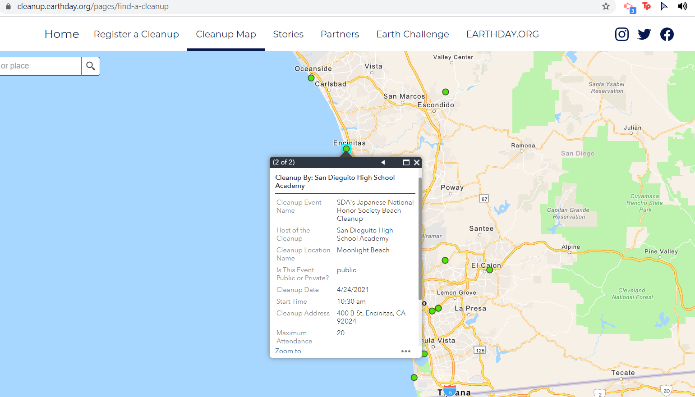The width and height of the screenshot is (695, 397).
Task: Click the Cleveland National Forest label
Action: [x=632, y=294]
